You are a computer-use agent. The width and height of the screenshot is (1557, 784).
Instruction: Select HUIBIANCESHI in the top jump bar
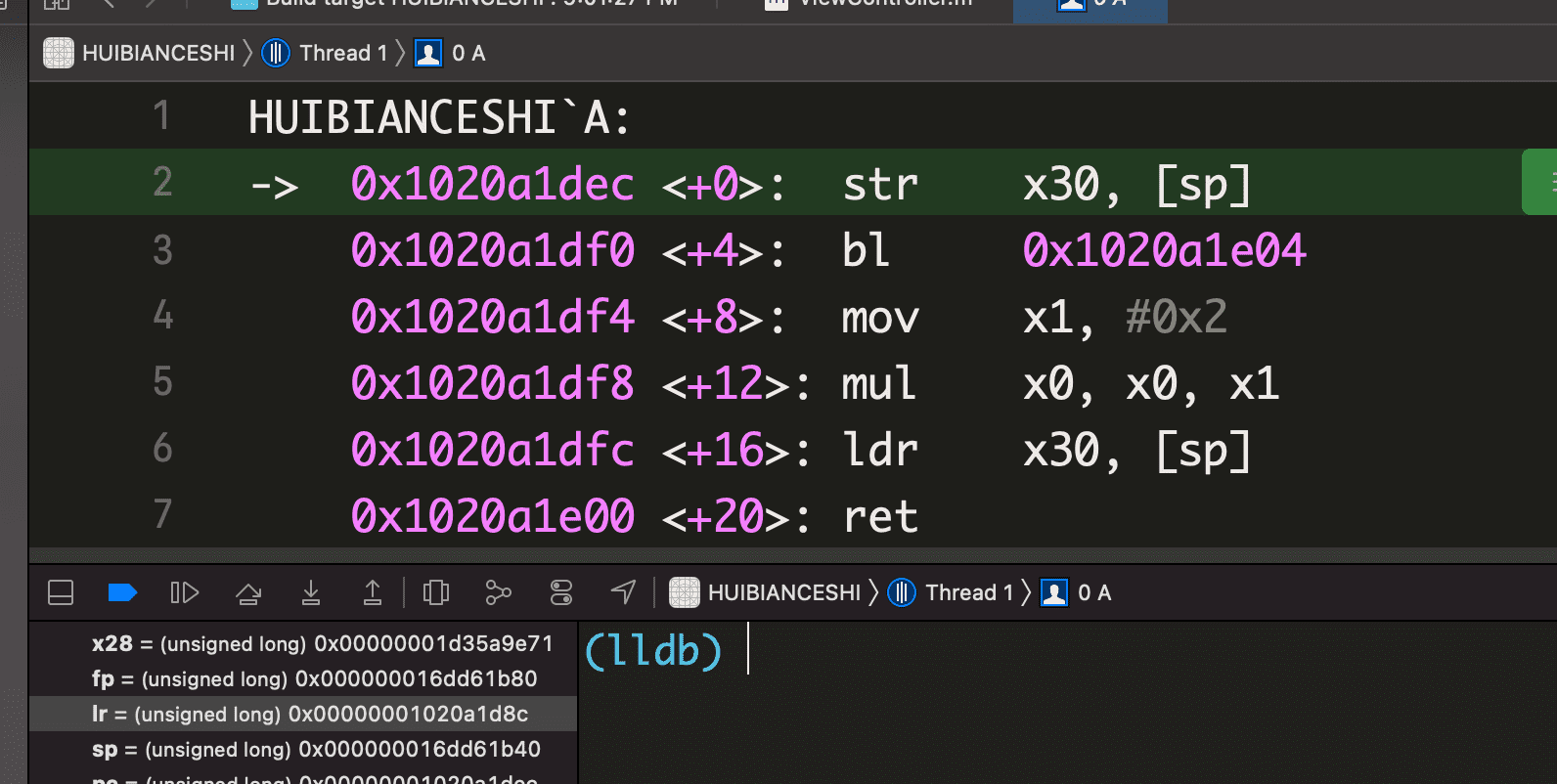pos(140,53)
